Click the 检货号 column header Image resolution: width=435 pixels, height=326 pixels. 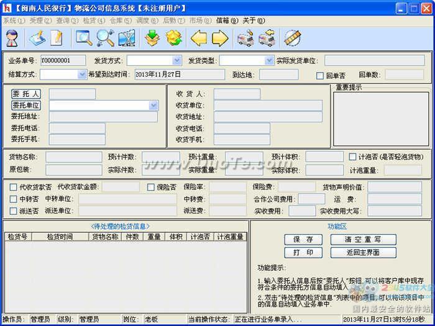(x=18, y=237)
